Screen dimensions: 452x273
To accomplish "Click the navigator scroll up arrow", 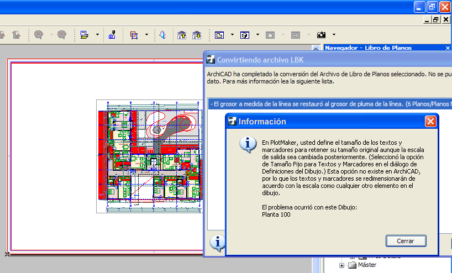I will (316, 49).
